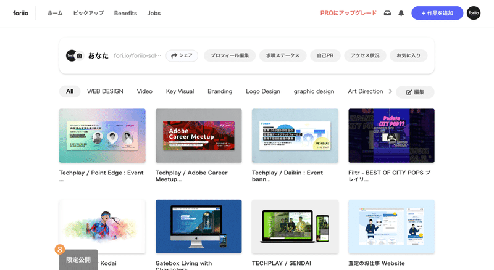This screenshot has width=494, height=270.
Task: Select the All category tab
Action: [x=70, y=91]
